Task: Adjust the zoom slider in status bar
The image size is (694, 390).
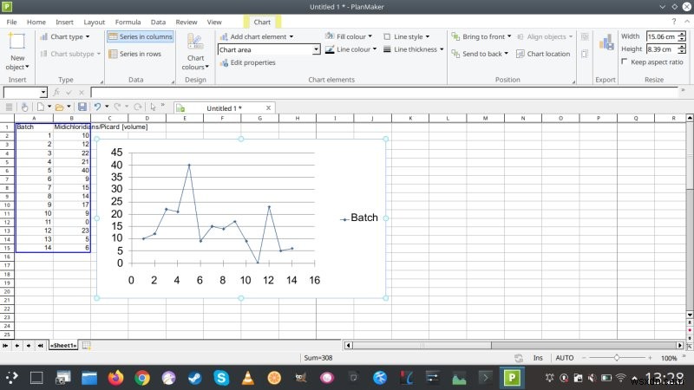Action: (617, 358)
